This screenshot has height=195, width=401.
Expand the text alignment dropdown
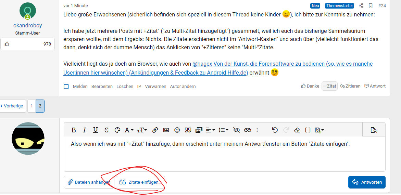(x=210, y=130)
